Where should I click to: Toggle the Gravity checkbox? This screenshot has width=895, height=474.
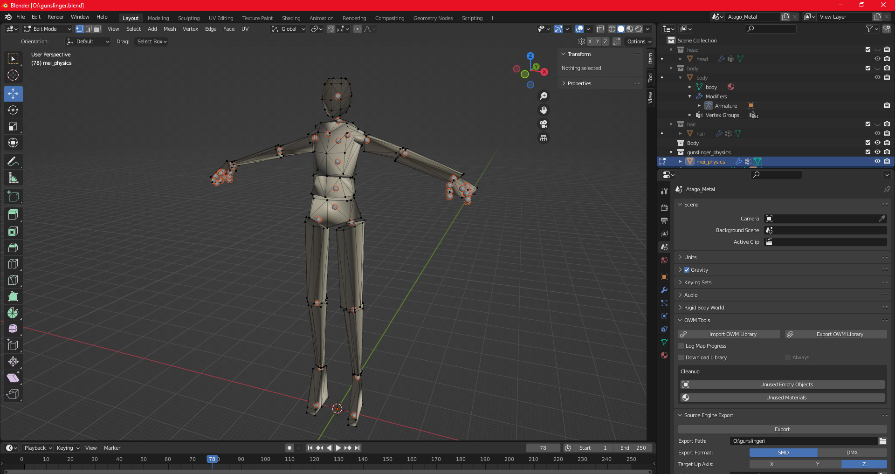687,270
